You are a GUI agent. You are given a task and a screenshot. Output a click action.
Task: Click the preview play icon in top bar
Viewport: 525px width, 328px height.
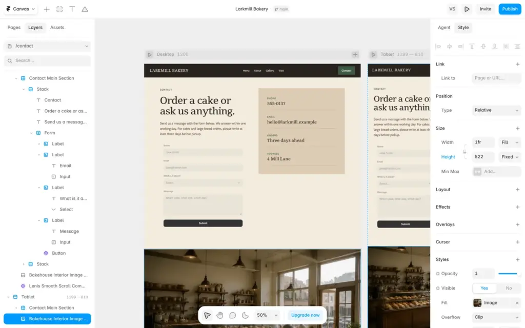(x=467, y=9)
